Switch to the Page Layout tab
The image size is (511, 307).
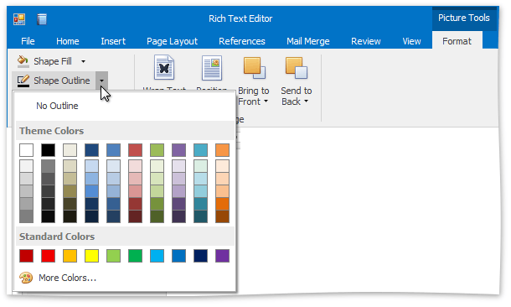click(x=172, y=41)
